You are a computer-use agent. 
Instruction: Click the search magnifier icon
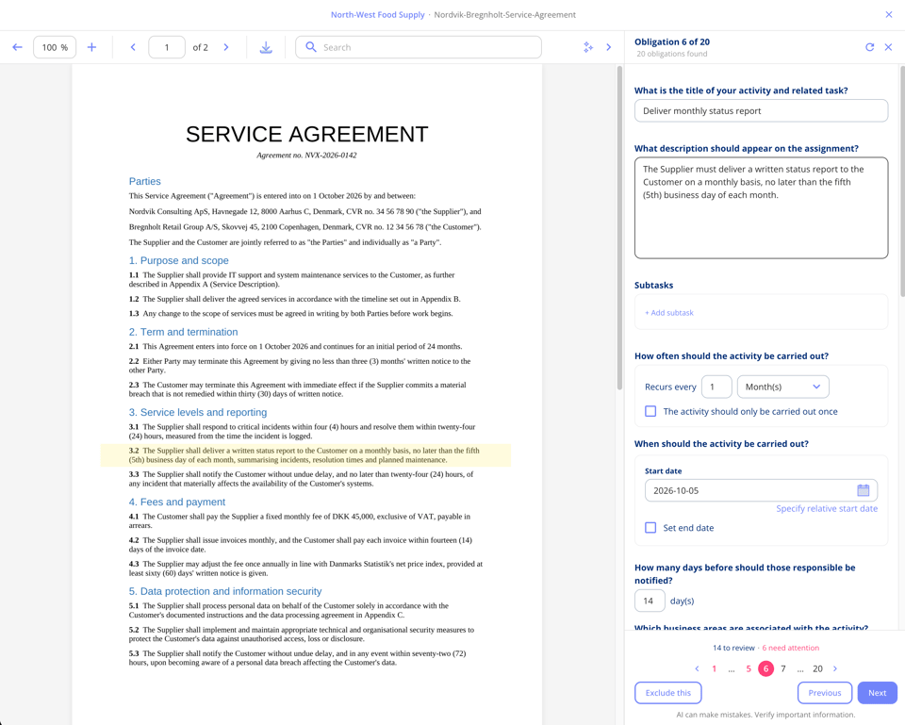[310, 47]
